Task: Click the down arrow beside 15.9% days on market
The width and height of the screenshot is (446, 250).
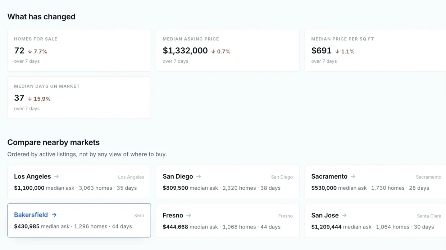Action: [x=30, y=99]
